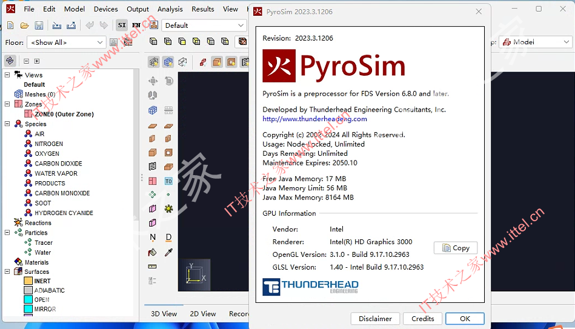Click the Copy GPU information button

tap(456, 248)
